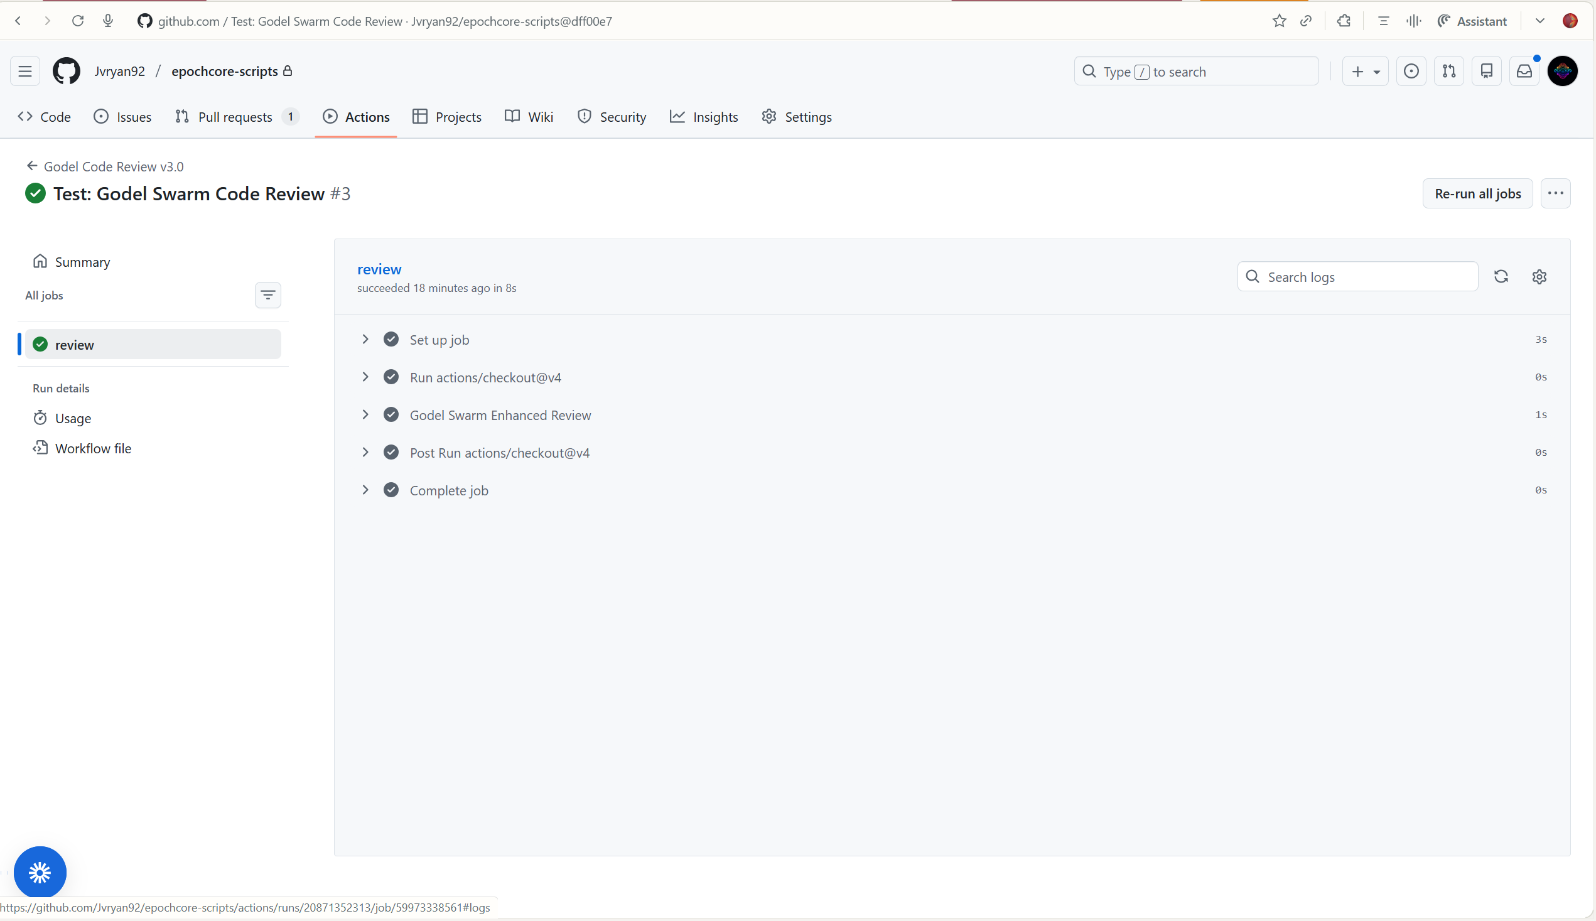The height and width of the screenshot is (921, 1596).
Task: Open the Workflow file
Action: [94, 448]
